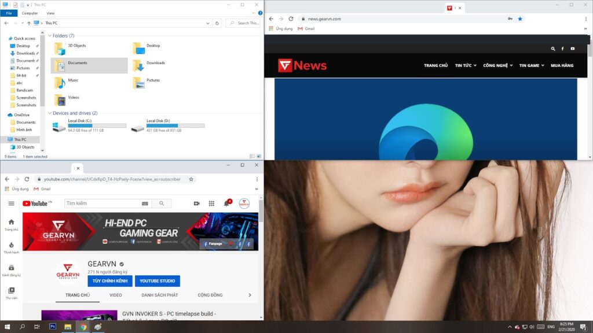Open File Explorer help question mark

point(260,13)
